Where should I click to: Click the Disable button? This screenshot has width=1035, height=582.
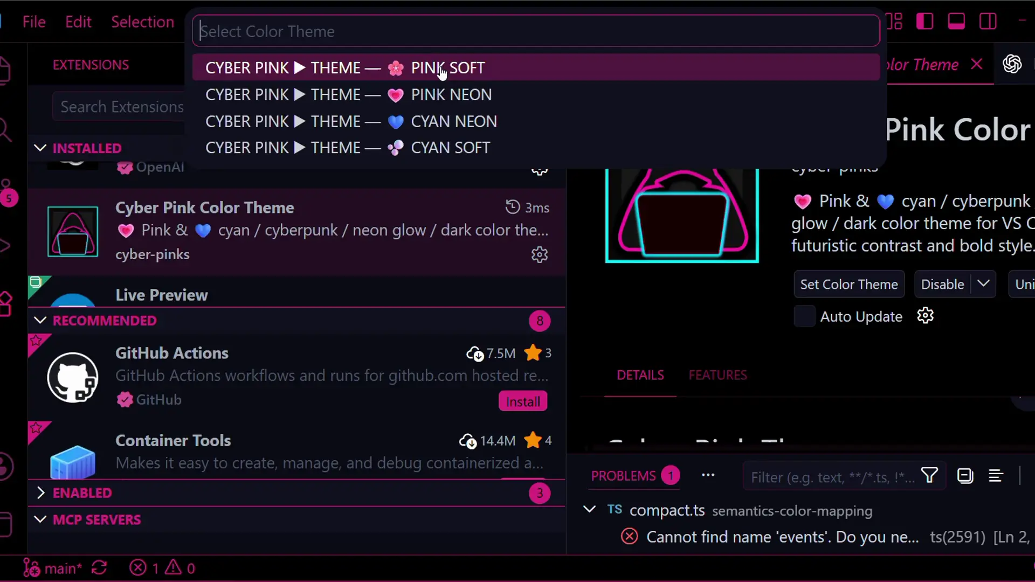(x=942, y=284)
